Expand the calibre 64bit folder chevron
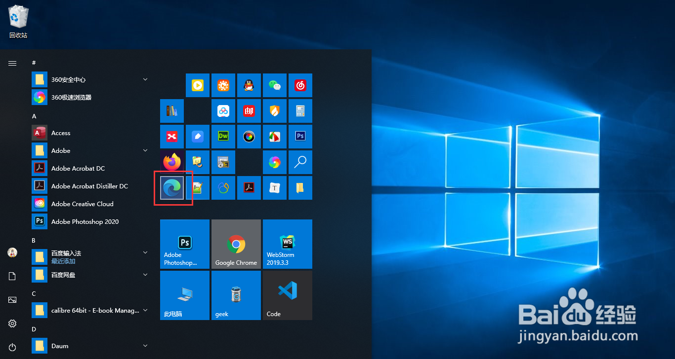 pos(145,310)
